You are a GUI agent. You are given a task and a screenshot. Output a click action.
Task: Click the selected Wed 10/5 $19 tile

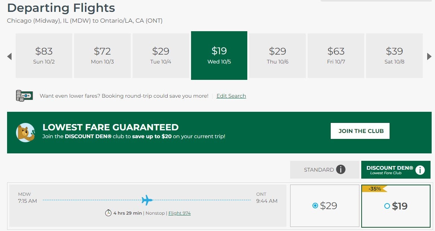pos(219,55)
